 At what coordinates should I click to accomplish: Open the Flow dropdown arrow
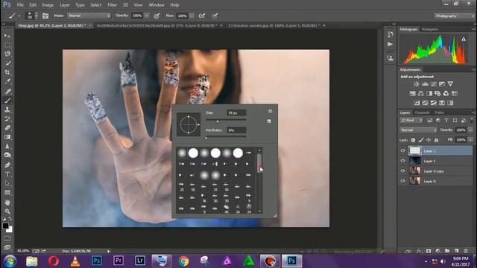tap(192, 16)
